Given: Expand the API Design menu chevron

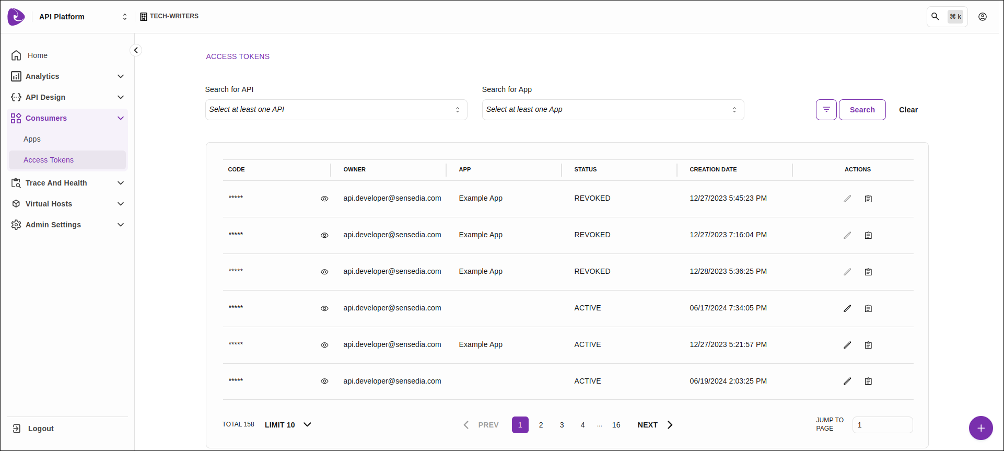Looking at the screenshot, I should (x=121, y=97).
